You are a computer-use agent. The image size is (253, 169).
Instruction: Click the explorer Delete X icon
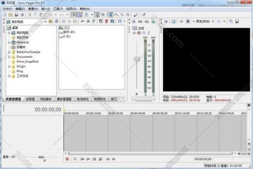point(69,21)
